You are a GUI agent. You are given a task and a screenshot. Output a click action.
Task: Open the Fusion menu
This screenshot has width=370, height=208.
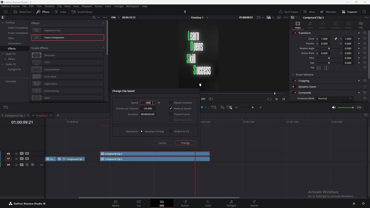(98, 6)
